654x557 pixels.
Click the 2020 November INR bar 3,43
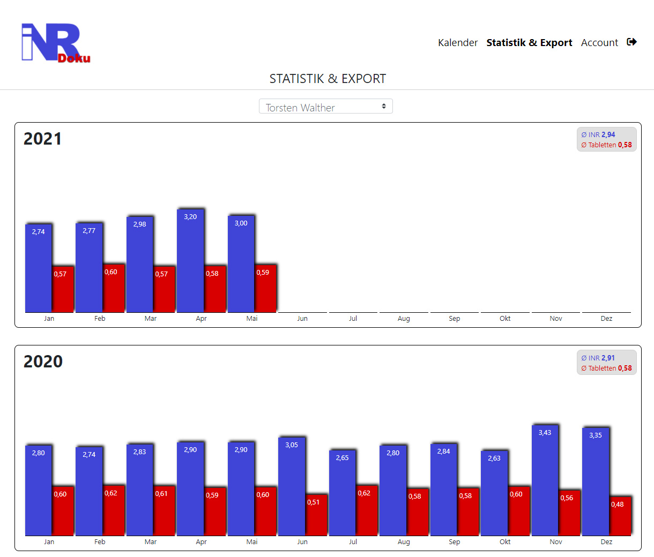point(545,480)
